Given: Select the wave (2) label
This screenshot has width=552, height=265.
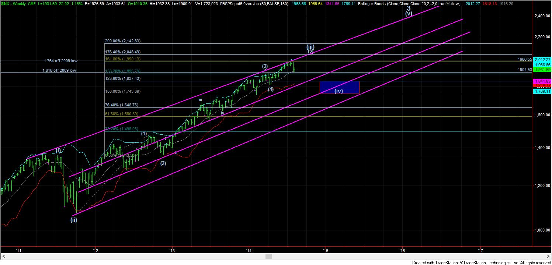Looking at the screenshot, I should pos(163,163).
